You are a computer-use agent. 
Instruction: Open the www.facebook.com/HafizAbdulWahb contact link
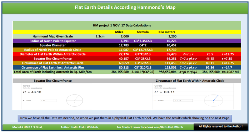(158, 127)
